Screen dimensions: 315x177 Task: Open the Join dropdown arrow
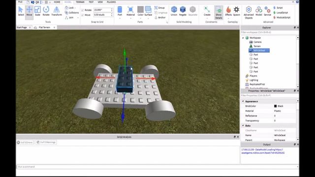click(x=78, y=18)
